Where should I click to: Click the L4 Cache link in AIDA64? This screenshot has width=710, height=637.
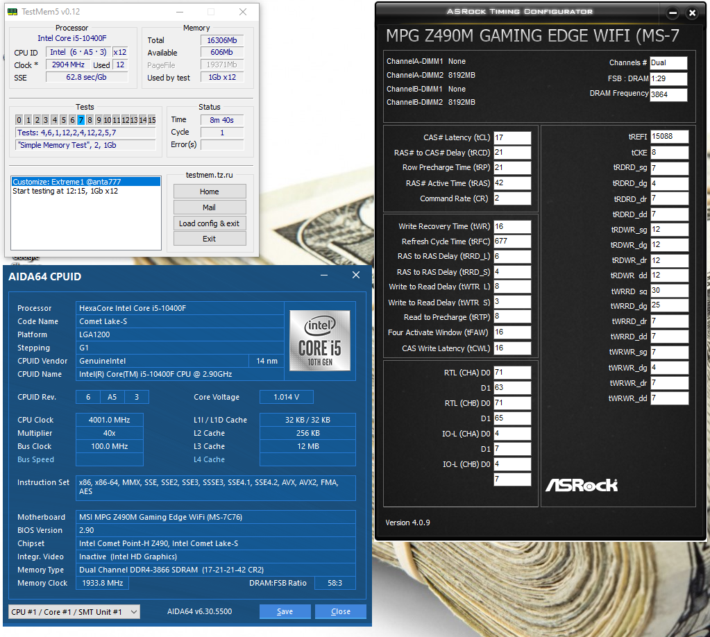click(209, 459)
